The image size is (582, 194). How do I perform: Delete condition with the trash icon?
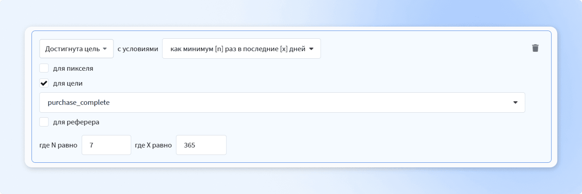pos(535,48)
